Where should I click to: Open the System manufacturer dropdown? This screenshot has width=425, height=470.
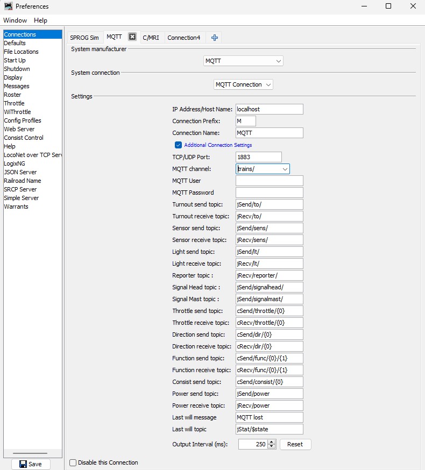pyautogui.click(x=243, y=61)
